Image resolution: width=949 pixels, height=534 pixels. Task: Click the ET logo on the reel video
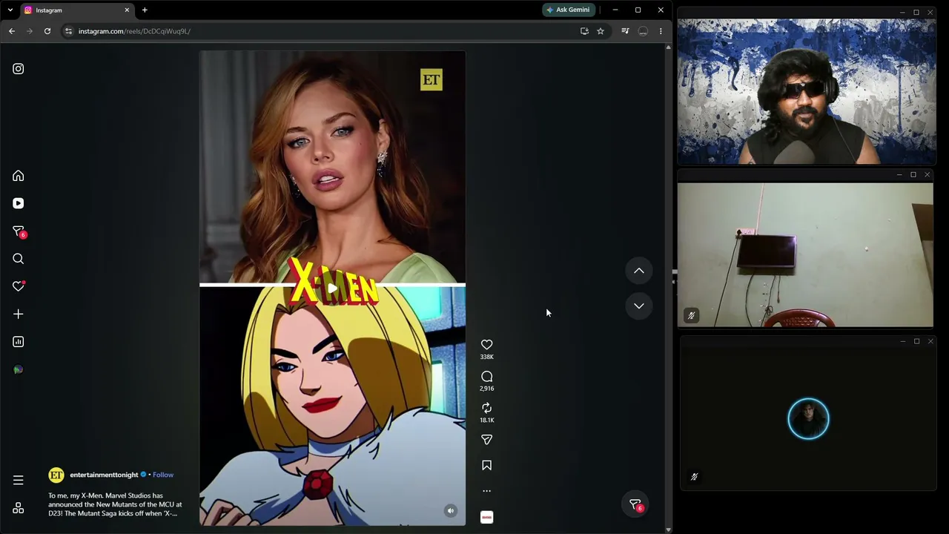coord(431,80)
